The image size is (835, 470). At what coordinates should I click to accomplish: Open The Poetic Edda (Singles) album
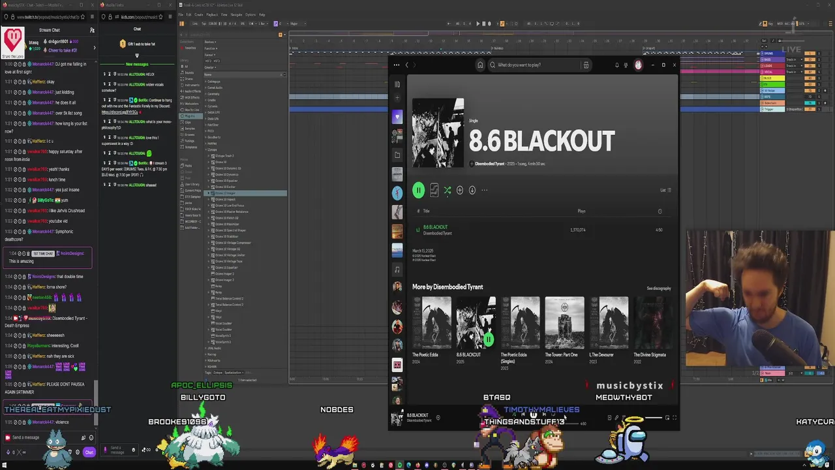[520, 322]
